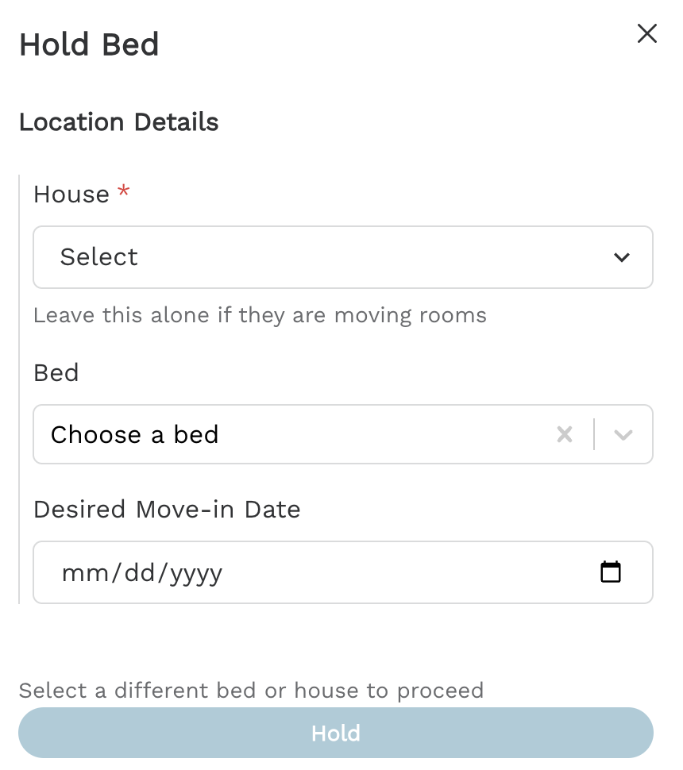
Task: Click the Bed field label
Action: 56,372
